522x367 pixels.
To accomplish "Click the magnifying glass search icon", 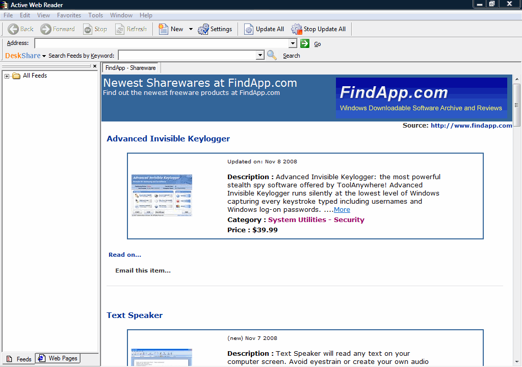I will 272,55.
